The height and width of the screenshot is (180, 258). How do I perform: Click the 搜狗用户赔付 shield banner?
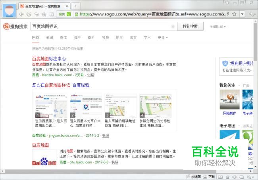[237, 67]
